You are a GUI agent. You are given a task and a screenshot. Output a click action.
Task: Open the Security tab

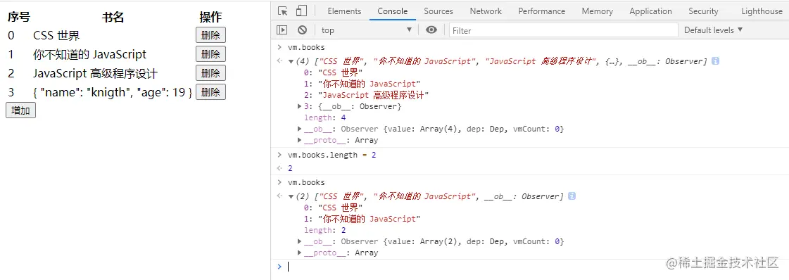(703, 11)
